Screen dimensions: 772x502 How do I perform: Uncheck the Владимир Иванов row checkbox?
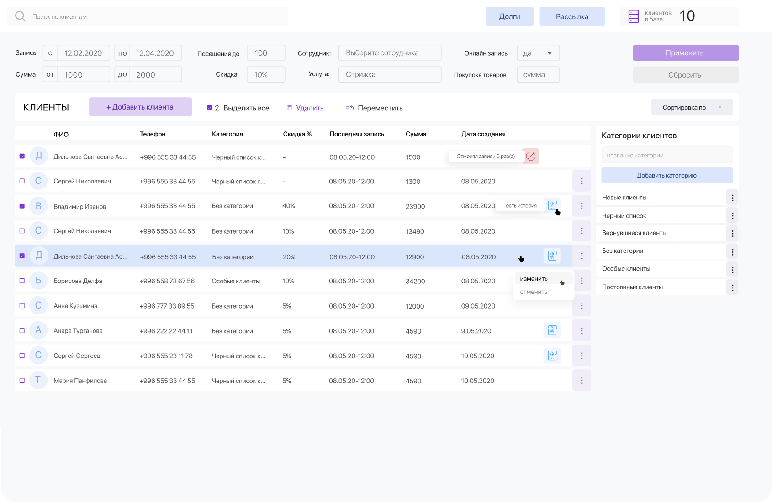[22, 206]
